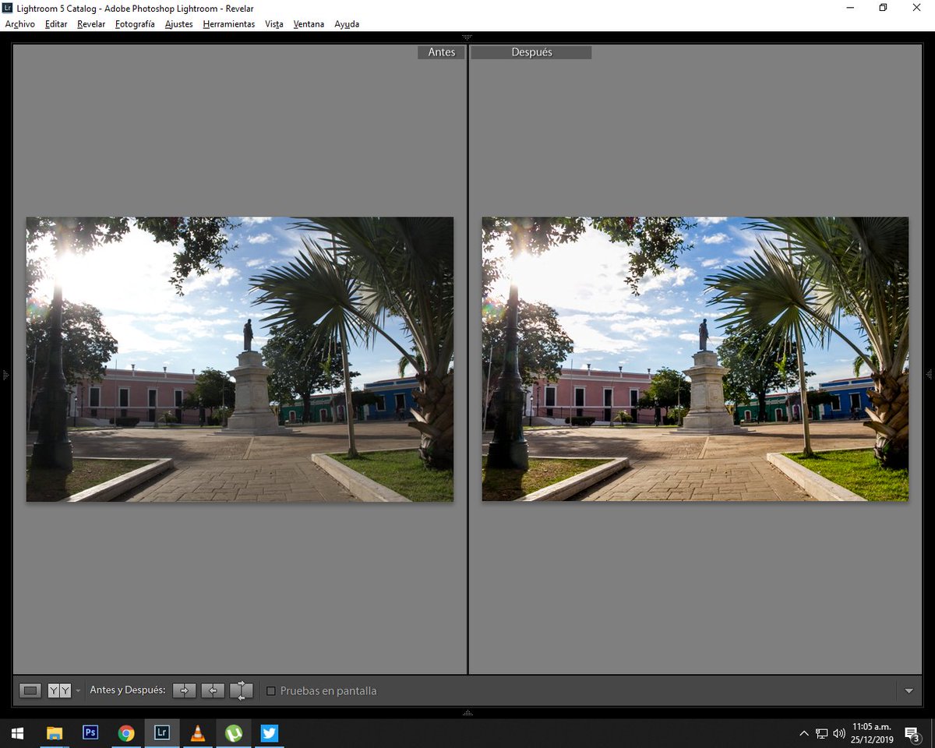Open the volume control slider
The width and height of the screenshot is (935, 748).
click(x=838, y=733)
